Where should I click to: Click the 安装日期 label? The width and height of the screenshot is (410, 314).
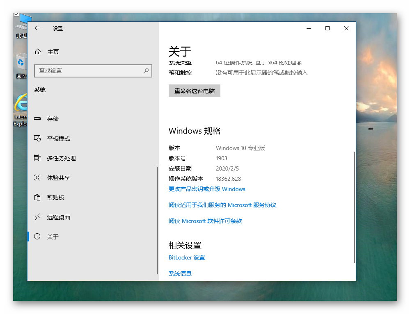(x=180, y=168)
